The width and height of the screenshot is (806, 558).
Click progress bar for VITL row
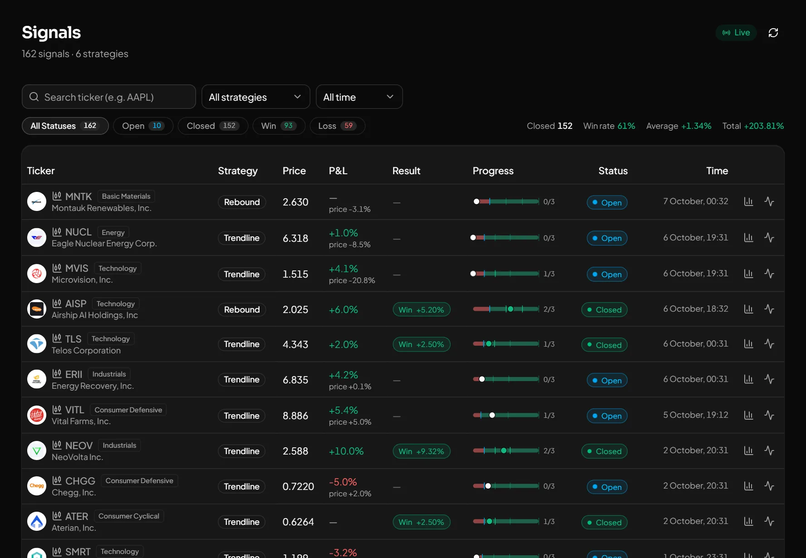click(x=506, y=415)
